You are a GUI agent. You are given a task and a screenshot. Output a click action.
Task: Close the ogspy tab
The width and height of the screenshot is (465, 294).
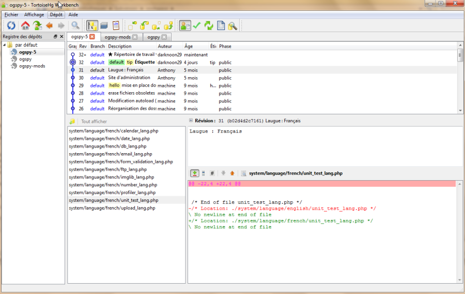[x=164, y=37]
